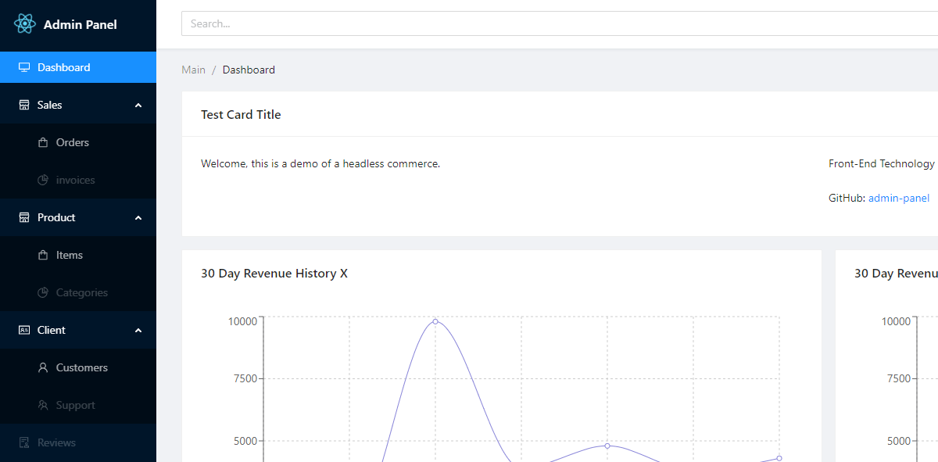The width and height of the screenshot is (938, 462).
Task: Click the Items shopping bag icon
Action: [43, 255]
